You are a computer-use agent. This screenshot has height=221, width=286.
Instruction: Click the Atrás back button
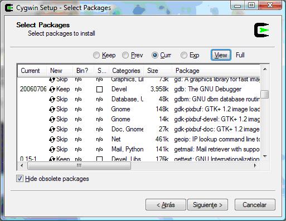pos(166,205)
